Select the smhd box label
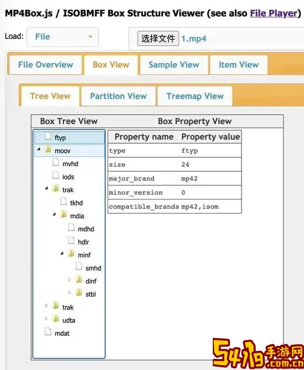The width and height of the screenshot is (304, 370). 94,268
